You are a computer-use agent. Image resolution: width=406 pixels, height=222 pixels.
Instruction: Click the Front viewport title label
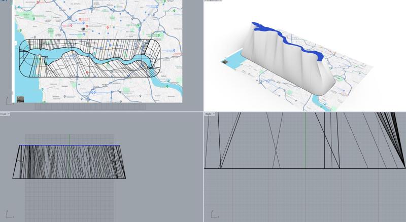[x=4, y=114]
